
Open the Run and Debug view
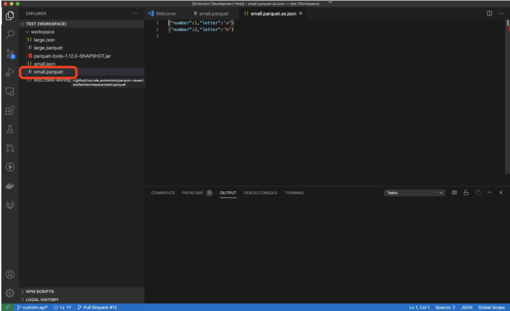point(10,72)
